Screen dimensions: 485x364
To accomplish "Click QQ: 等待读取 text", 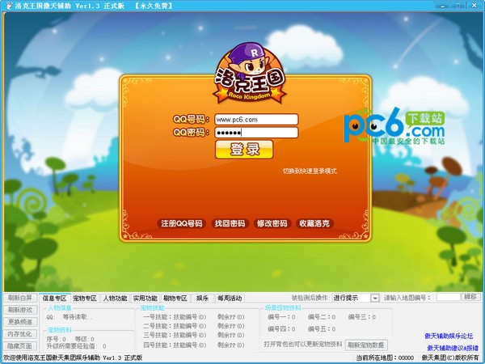I will tap(69, 317).
